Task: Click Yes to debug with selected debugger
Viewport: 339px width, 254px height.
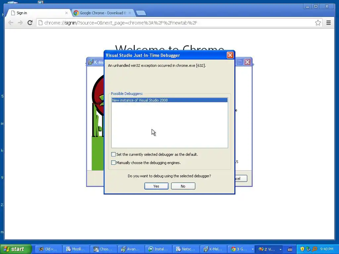Action: click(156, 186)
